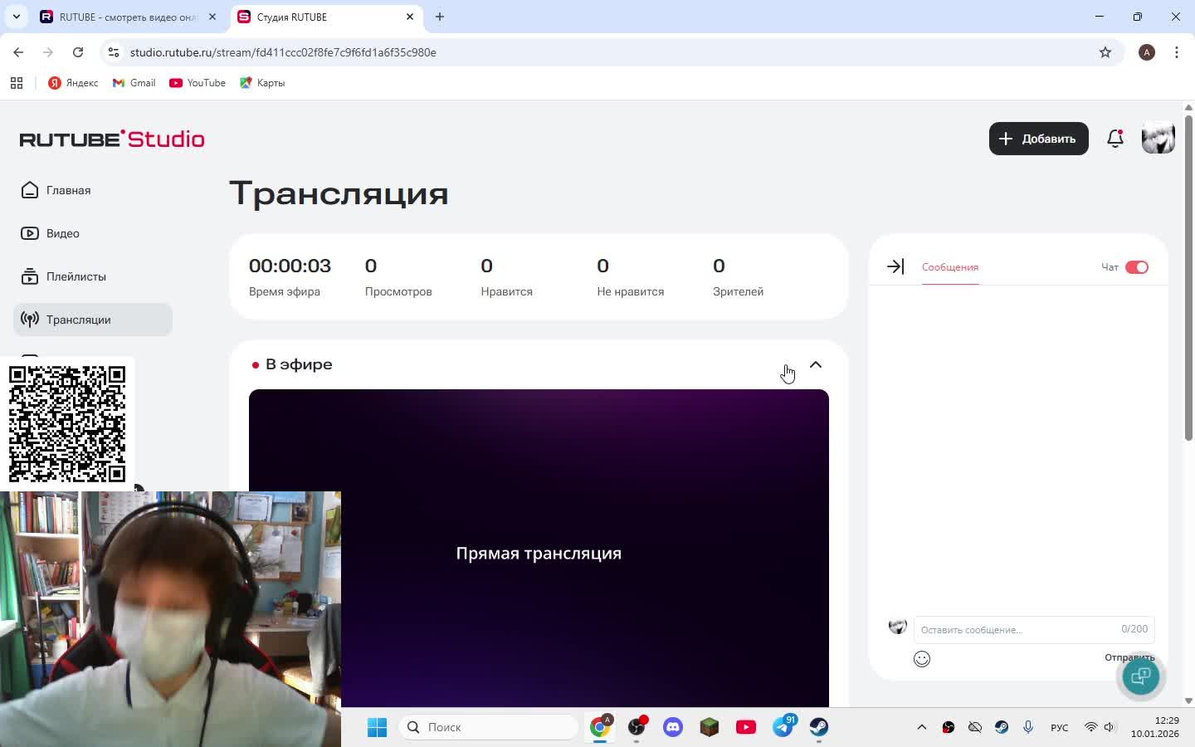Show hidden system tray icons
The width and height of the screenshot is (1195, 747).
pos(921,727)
